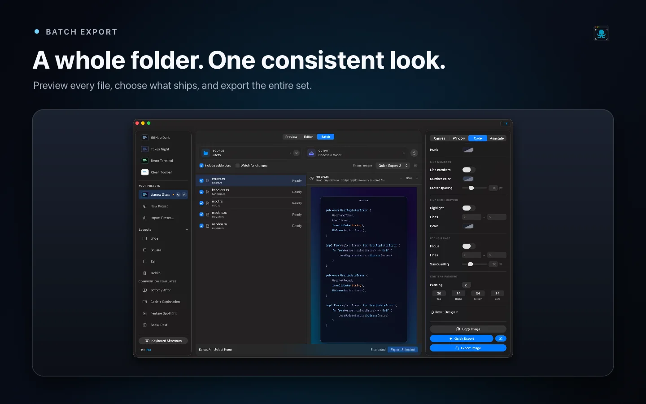Click the blue source folder icon
The image size is (646, 404).
205,153
